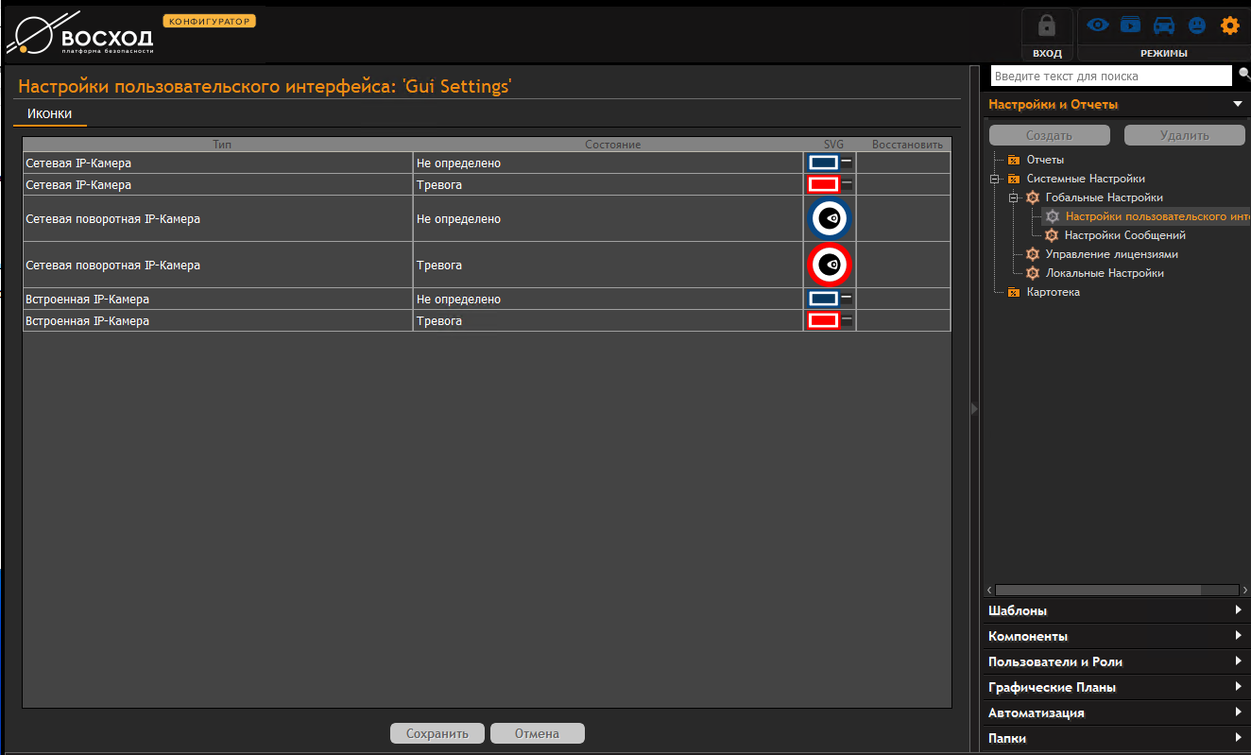Collapse the Системные Настройки tree node
The height and width of the screenshot is (755, 1251).
tap(994, 179)
